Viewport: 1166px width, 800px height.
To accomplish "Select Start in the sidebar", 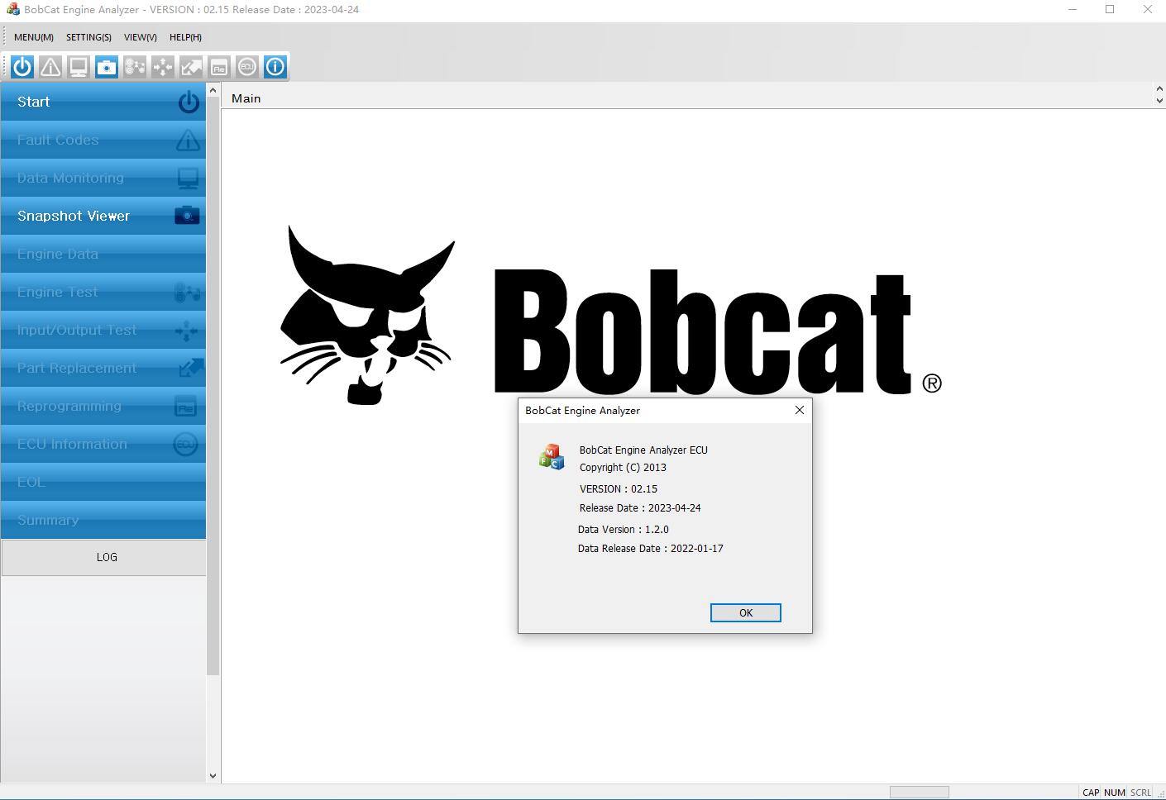I will click(103, 102).
